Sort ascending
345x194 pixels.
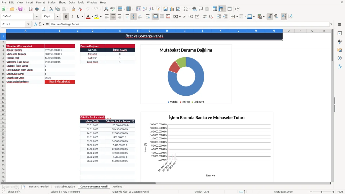coord(145,9)
